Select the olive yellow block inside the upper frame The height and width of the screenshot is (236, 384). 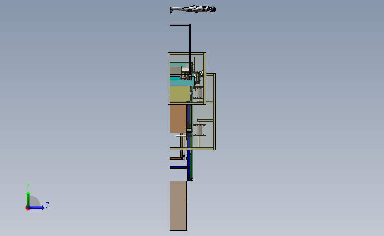coord(179,93)
